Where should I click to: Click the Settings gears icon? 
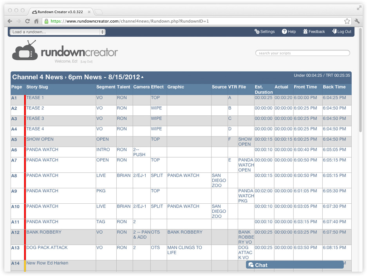[257, 31]
